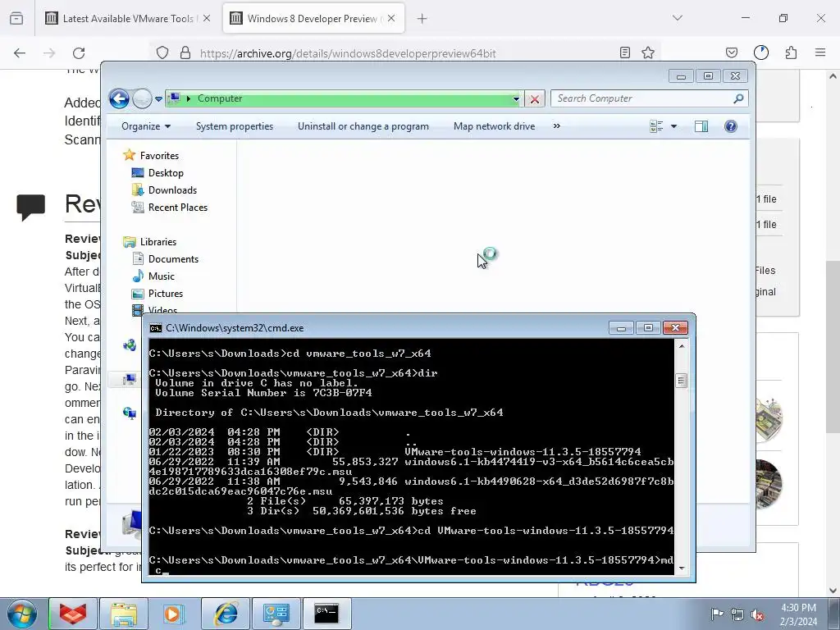Select Desktop under Favorites
Viewport: 840px width, 630px height.
coord(166,173)
